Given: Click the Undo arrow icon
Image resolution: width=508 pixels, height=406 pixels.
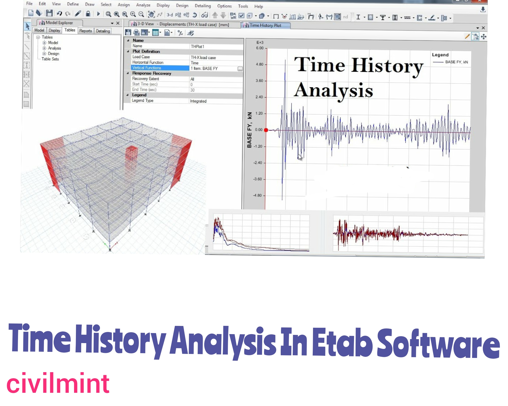Looking at the screenshot, I should point(59,13).
